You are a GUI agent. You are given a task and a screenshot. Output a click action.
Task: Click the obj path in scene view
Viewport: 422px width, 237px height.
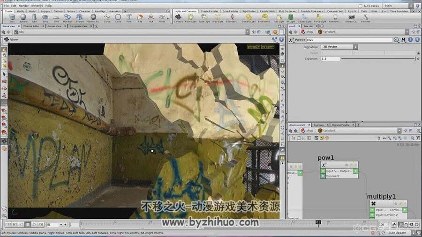tap(19, 32)
